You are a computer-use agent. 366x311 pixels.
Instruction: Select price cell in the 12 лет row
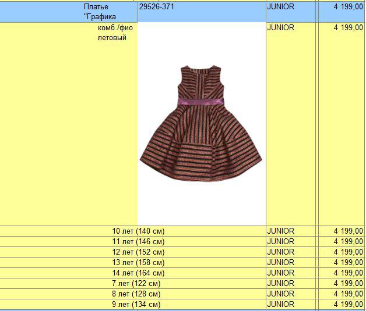(348, 252)
